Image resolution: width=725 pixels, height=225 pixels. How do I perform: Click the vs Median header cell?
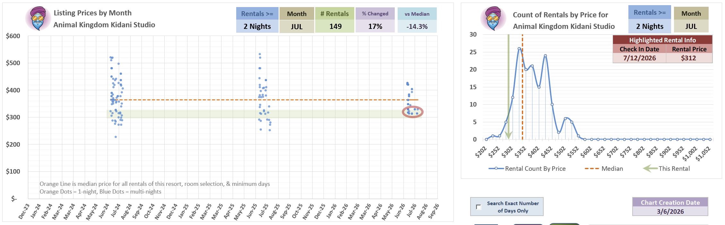coord(417,14)
